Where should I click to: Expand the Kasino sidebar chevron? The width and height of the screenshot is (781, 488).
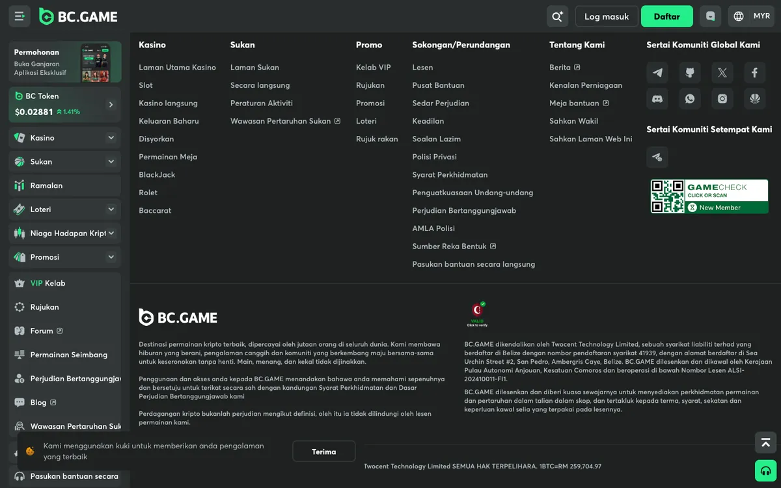tap(111, 138)
